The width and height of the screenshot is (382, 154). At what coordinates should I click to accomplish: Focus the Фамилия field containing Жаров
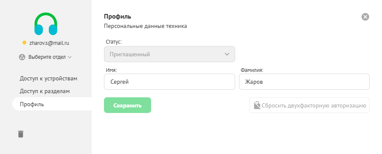[x=304, y=82]
